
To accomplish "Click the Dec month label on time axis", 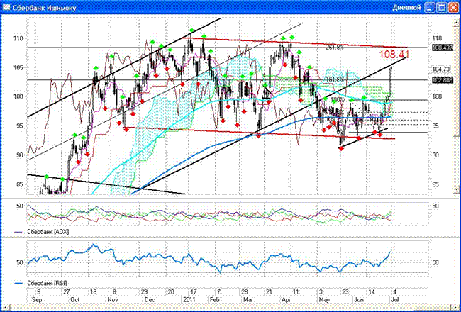I will tap(150, 299).
